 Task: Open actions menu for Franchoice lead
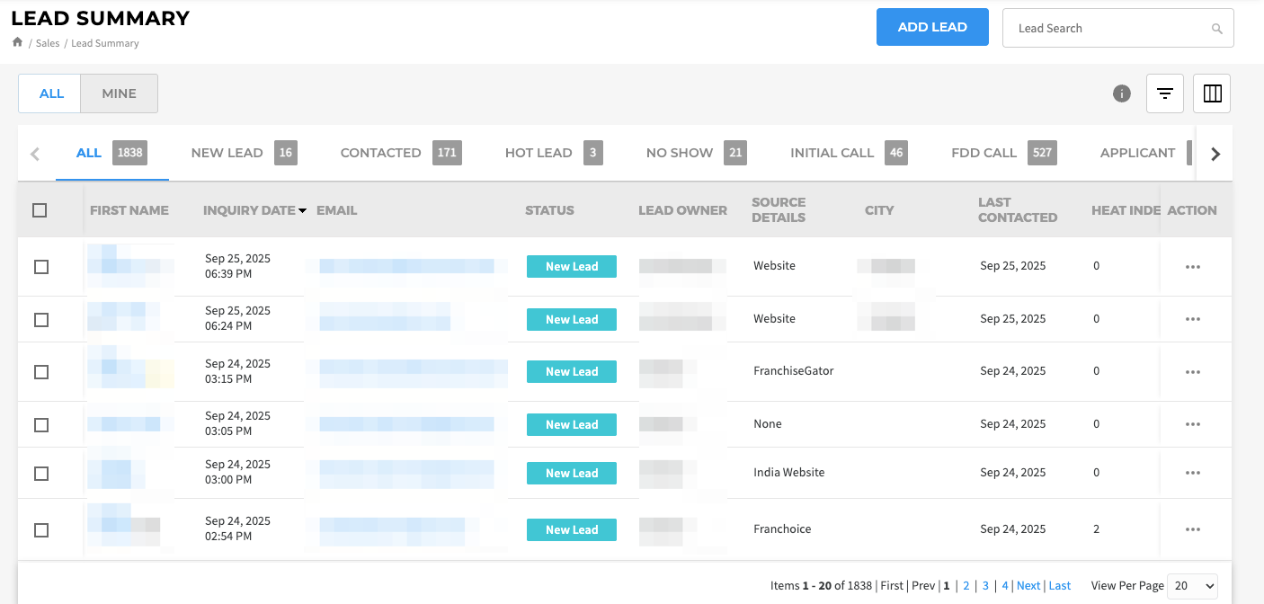(1193, 529)
